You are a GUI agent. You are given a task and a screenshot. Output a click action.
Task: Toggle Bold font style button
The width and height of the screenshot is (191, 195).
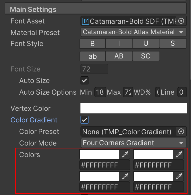93,44
